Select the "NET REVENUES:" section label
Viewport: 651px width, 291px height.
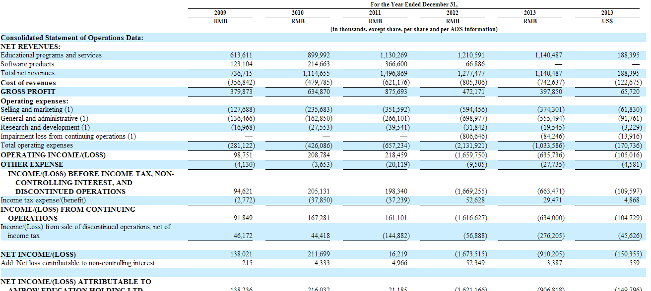(30, 47)
